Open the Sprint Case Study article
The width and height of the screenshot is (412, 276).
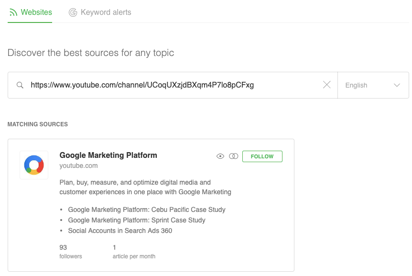pyautogui.click(x=137, y=220)
